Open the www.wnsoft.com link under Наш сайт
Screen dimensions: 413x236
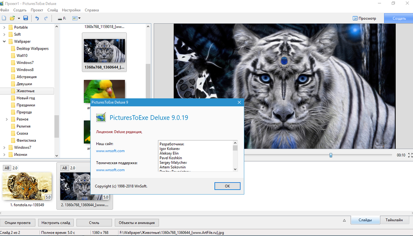tap(110, 151)
